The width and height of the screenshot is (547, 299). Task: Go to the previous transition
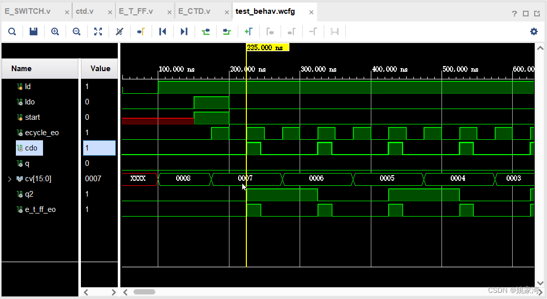click(206, 32)
